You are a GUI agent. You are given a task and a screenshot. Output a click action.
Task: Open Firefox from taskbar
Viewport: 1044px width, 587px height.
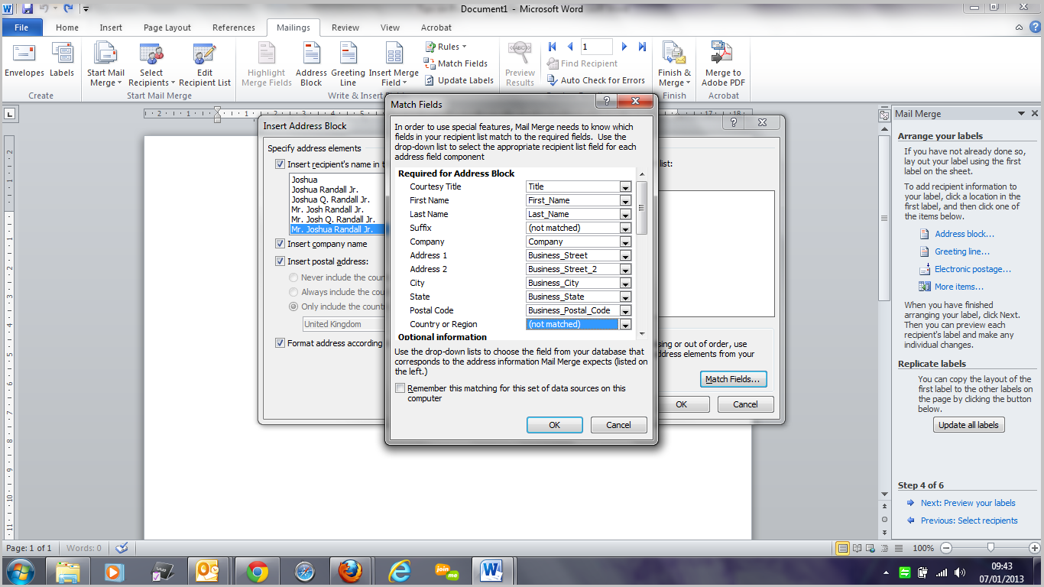point(350,572)
